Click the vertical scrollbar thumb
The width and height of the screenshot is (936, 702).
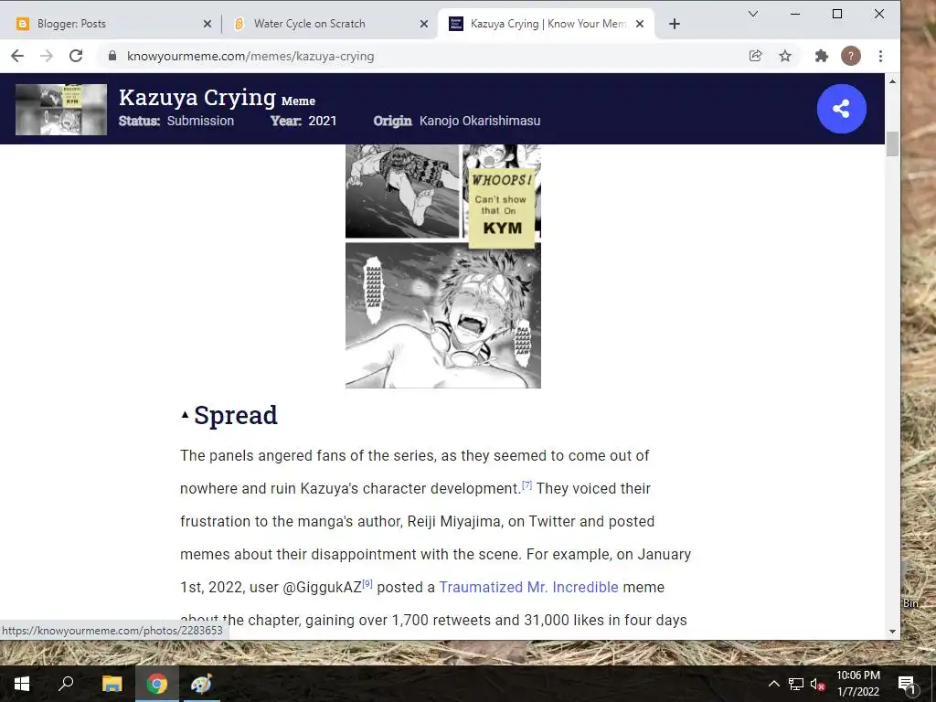[892, 144]
